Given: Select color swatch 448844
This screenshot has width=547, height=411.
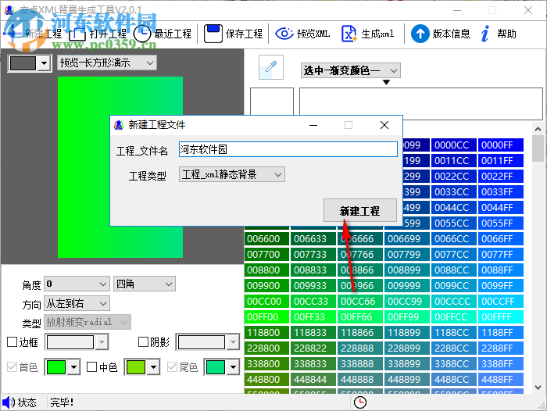Looking at the screenshot, I should (313, 380).
